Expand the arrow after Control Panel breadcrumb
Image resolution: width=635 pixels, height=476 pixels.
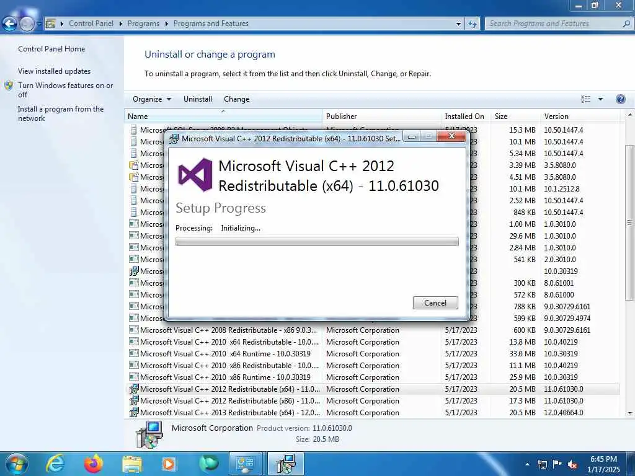point(121,24)
